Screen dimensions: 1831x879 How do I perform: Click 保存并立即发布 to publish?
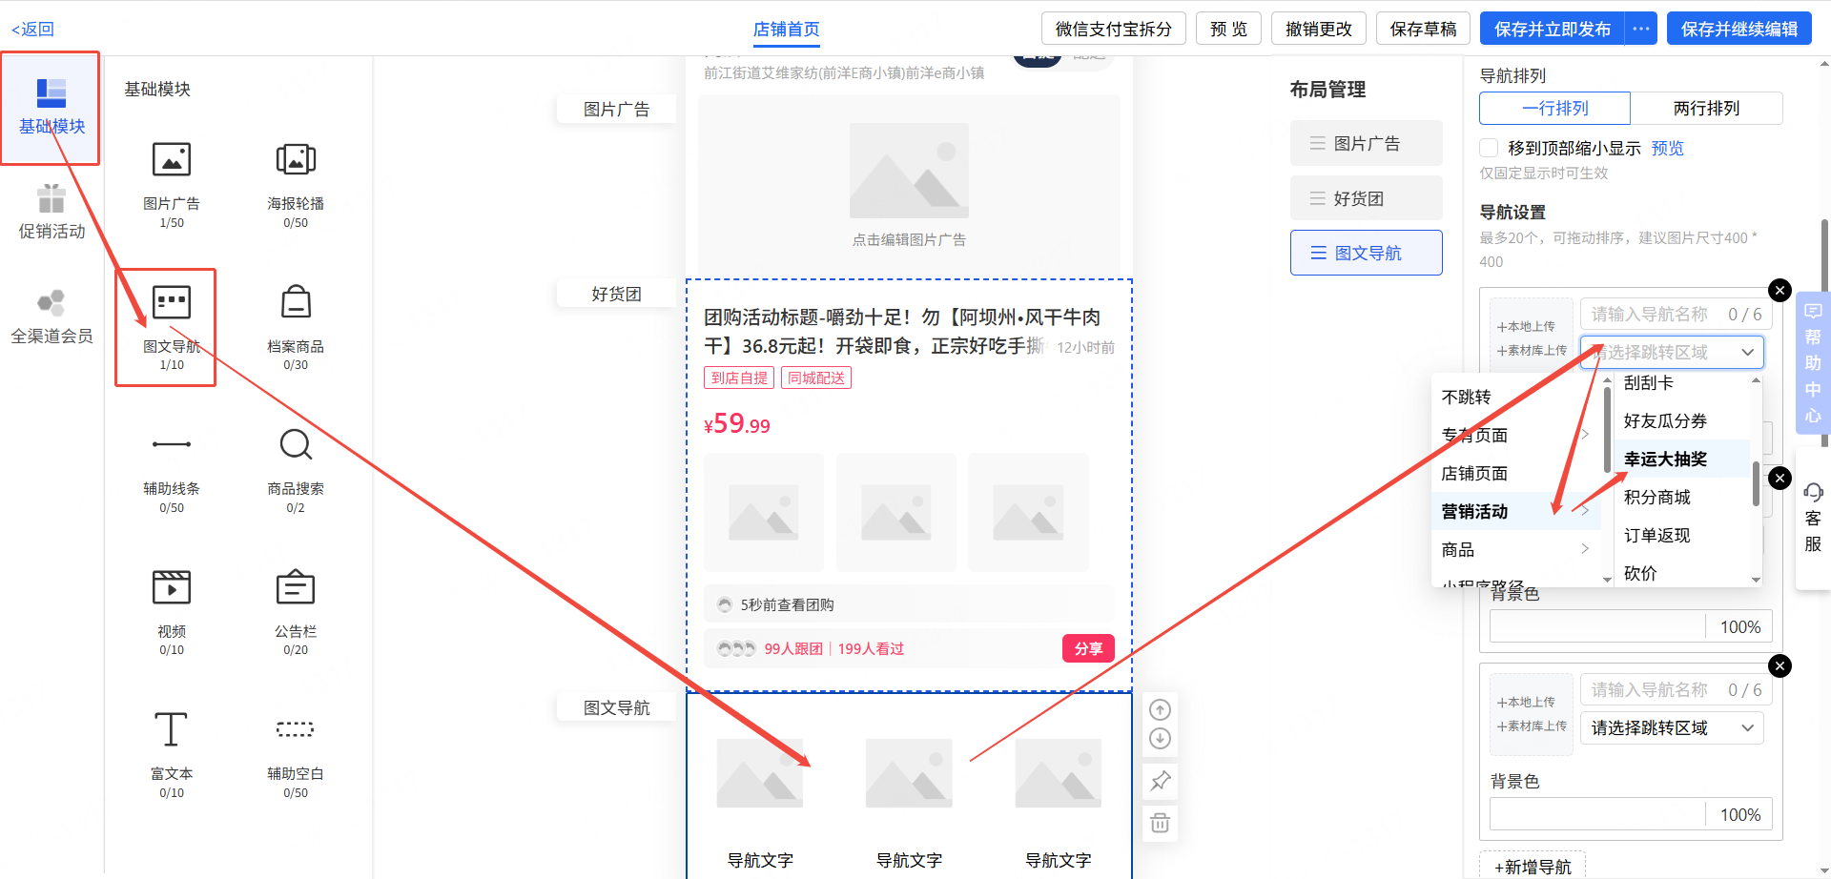[x=1553, y=29]
